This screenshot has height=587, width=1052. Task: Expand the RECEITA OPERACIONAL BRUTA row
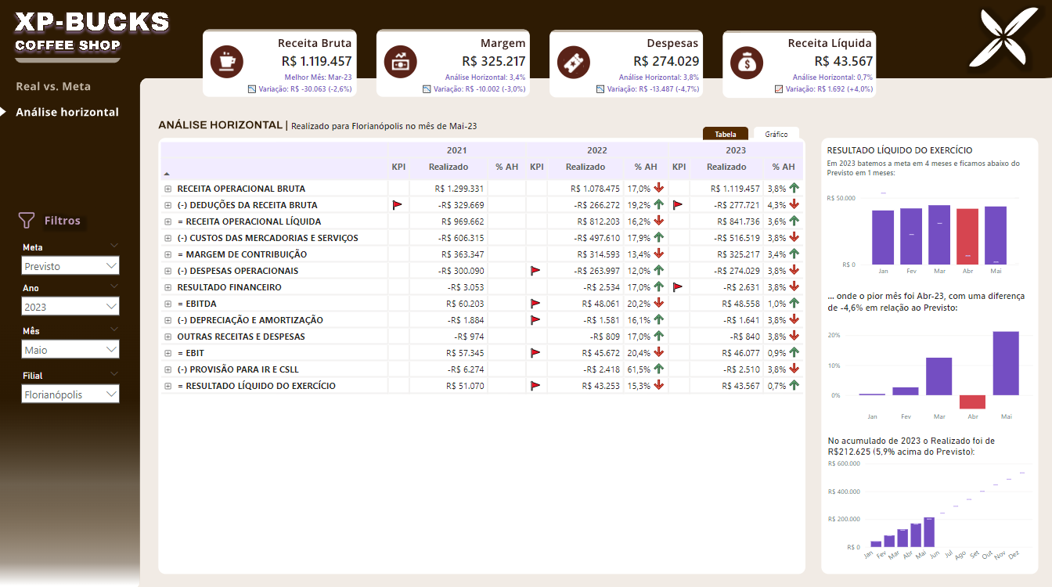(x=168, y=189)
